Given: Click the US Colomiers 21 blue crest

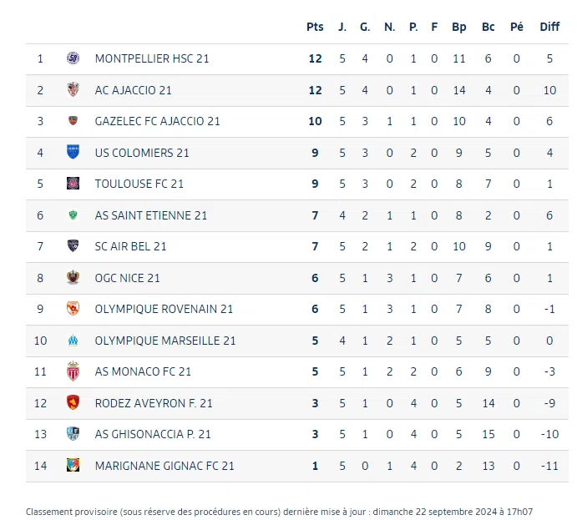Looking at the screenshot, I should point(73,153).
